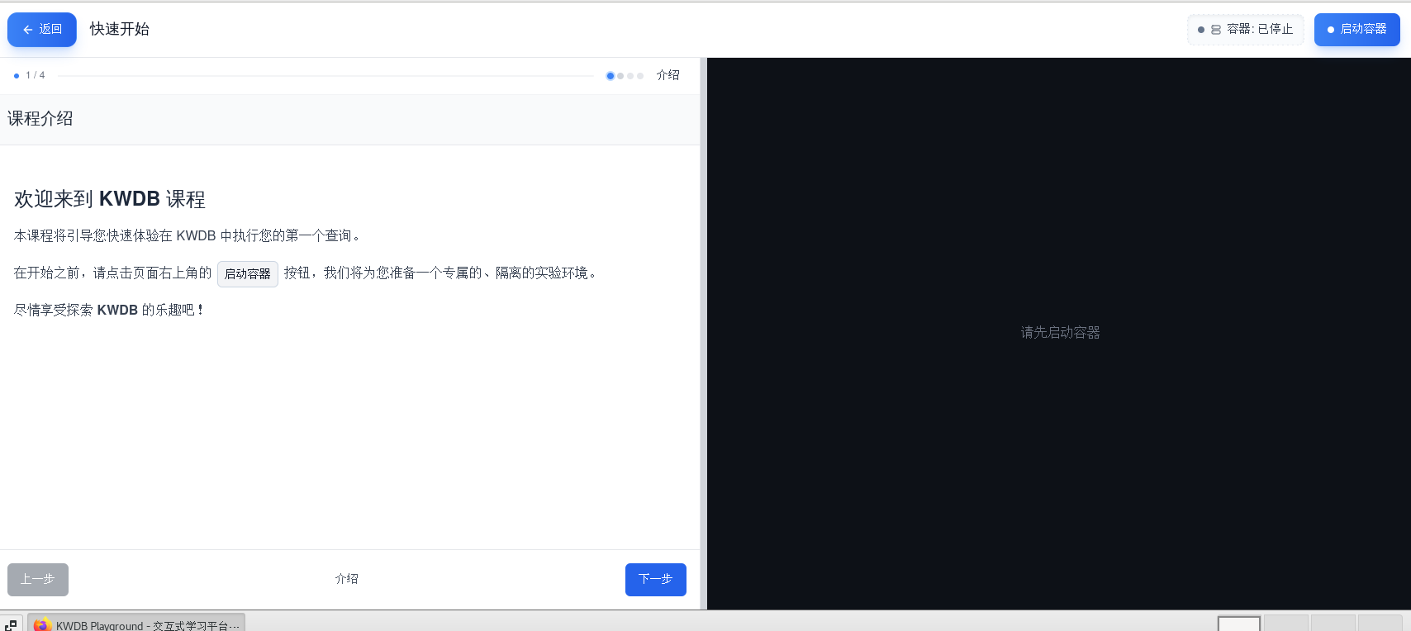Click the 请先启动容器 placeholder in the terminal panel

tap(1061, 333)
